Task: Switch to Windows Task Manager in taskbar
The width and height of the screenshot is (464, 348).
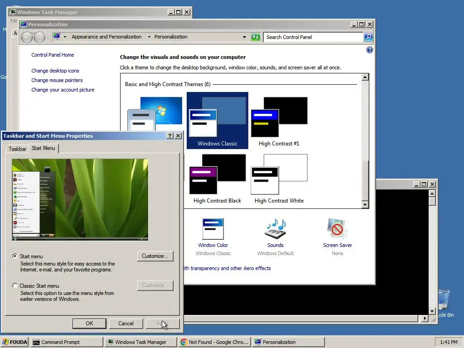Action: coord(141,342)
